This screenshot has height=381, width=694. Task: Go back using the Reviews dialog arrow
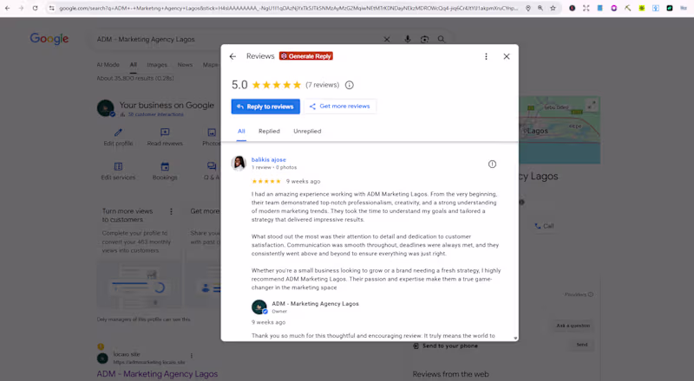tap(232, 56)
